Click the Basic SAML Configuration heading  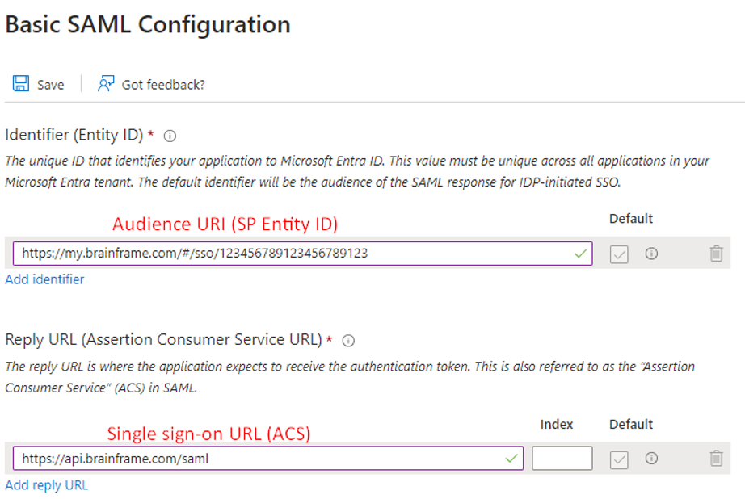pos(148,24)
